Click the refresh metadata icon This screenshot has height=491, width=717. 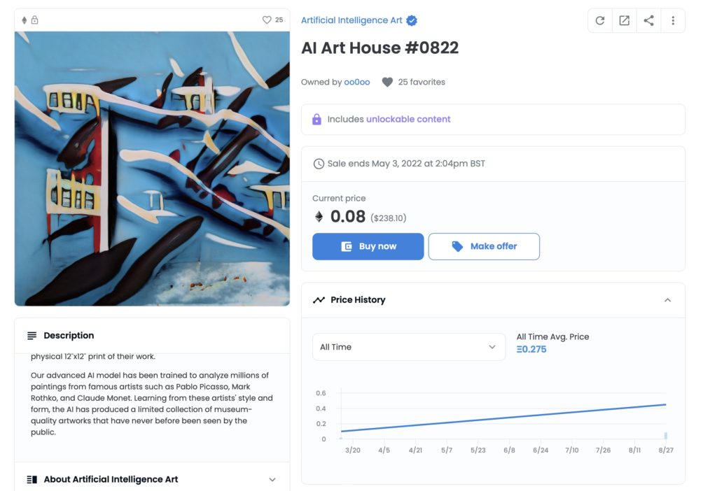(600, 21)
